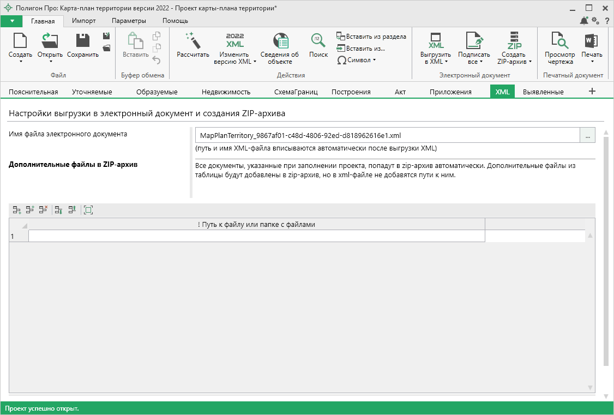Expand the Выгрузить в XML dropdown
This screenshot has height=415, width=614.
click(446, 62)
